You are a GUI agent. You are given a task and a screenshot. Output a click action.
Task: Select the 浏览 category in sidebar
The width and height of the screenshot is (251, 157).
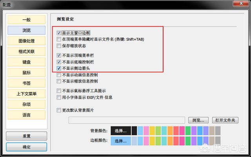point(26,30)
